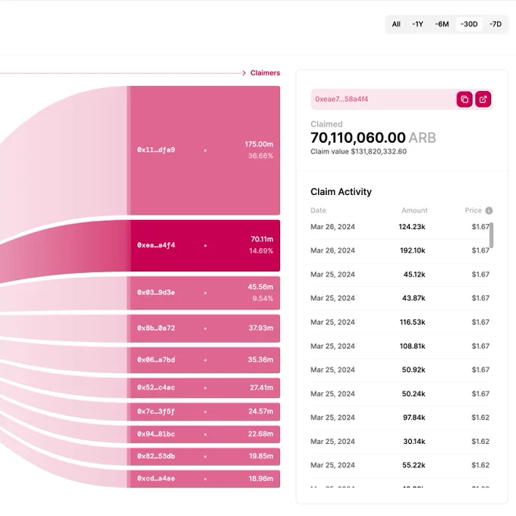This screenshot has height=516, width=516.
Task: Select the 0xcd...a4ae claimer bar
Action: point(203,479)
